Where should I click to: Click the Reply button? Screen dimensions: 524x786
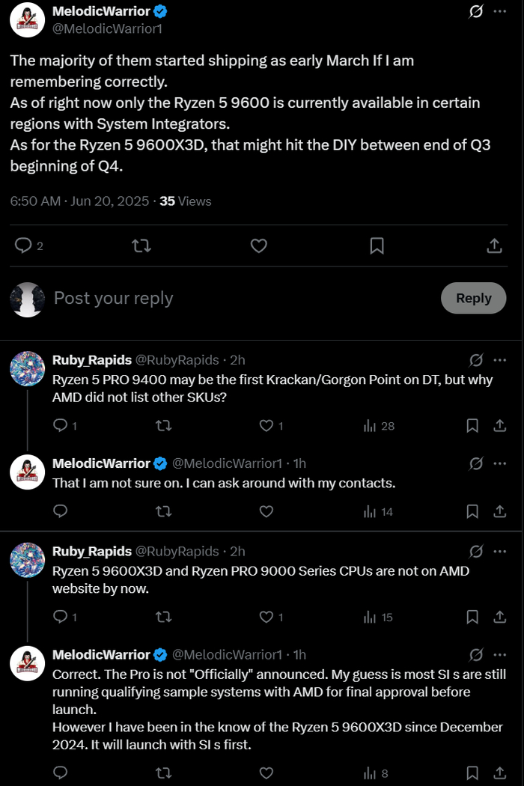click(473, 298)
